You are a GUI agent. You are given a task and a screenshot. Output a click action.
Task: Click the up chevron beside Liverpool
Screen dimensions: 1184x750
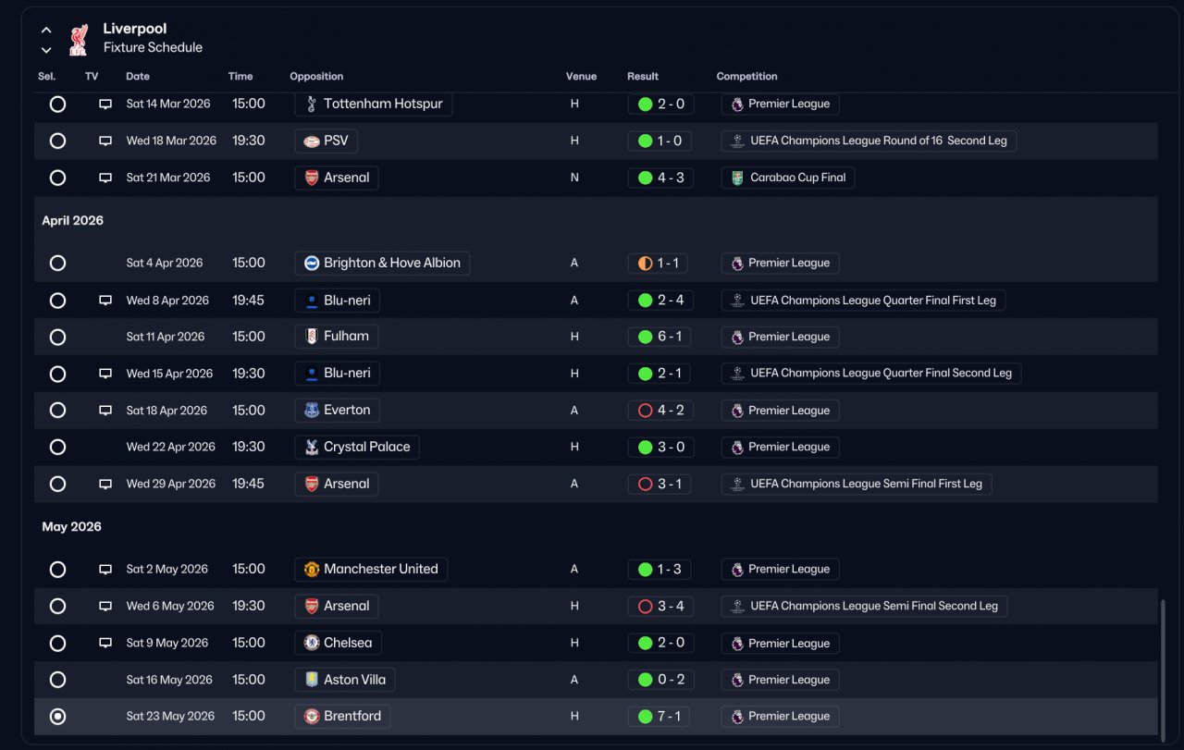pyautogui.click(x=46, y=31)
